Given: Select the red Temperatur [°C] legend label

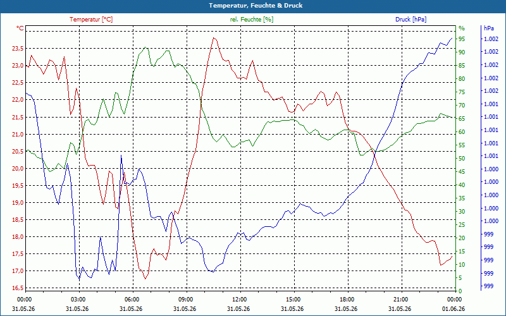Looking at the screenshot, I should (91, 20).
